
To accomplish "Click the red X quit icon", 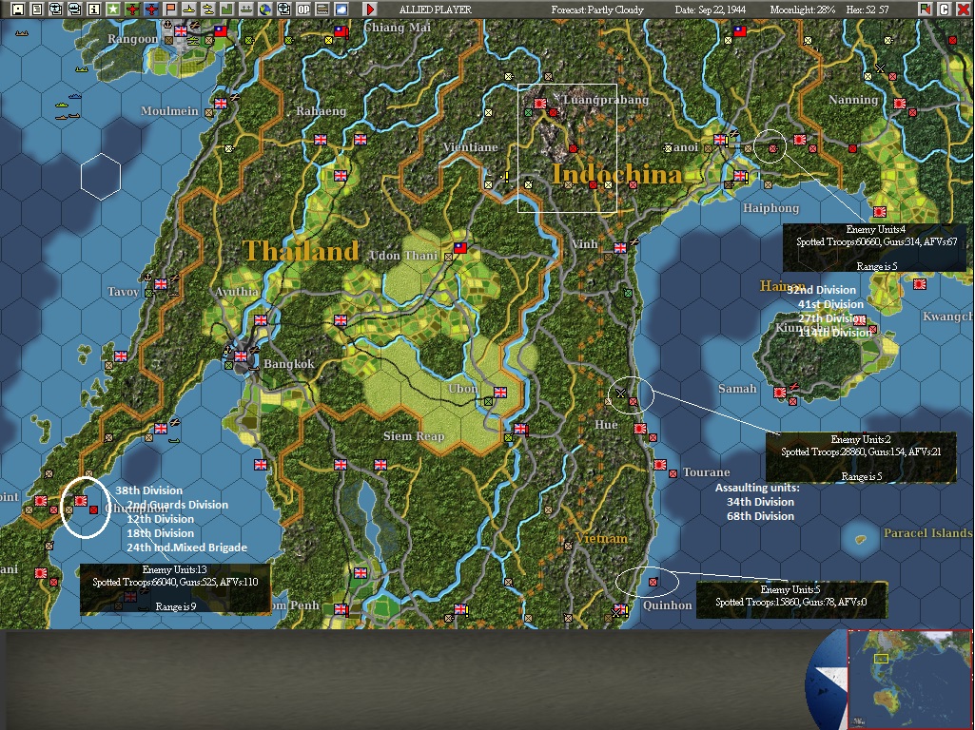I will click(963, 10).
